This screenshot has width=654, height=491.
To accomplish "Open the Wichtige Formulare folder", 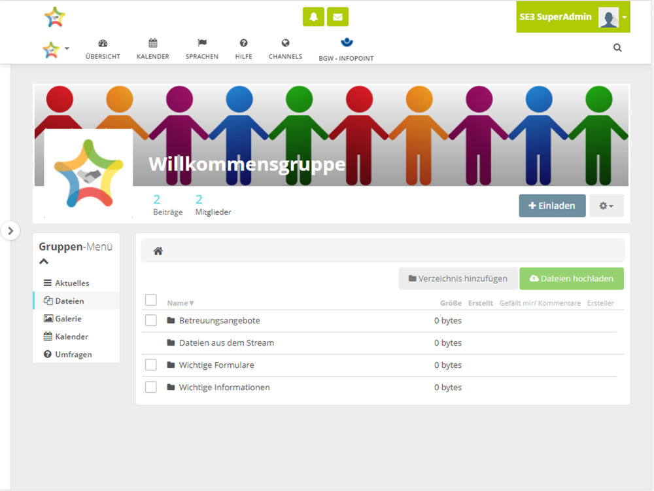I will tap(216, 365).
